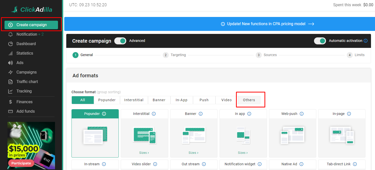
Task: Click the Add funds wallet icon
Action: click(10, 111)
